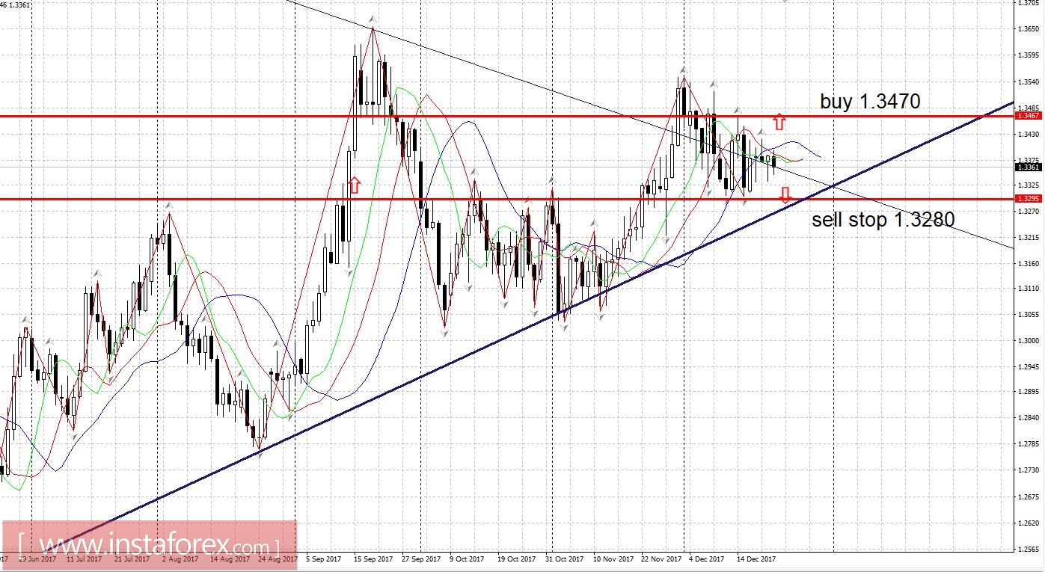Click the 1.2945 price axis label
Image resolution: width=1045 pixels, height=572 pixels.
[1029, 366]
